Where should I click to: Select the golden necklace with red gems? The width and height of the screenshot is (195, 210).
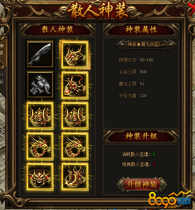[x=75, y=85]
